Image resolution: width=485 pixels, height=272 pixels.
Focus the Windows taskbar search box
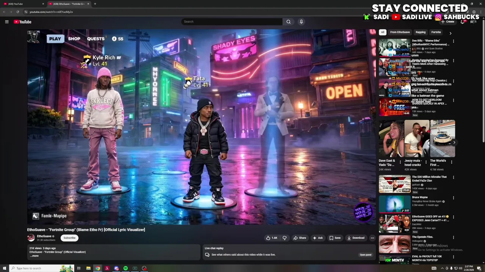42,268
